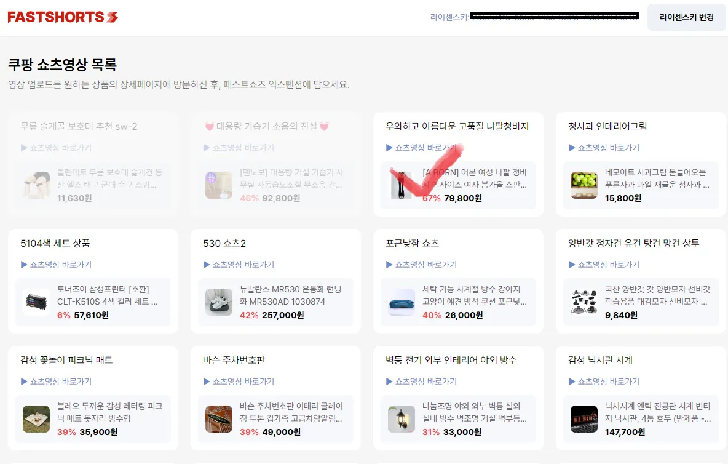The image size is (728, 464).
Task: Open 쇼츠영상 바로가기 under 감성 꽃놀이 피크닉 매트
Action: [56, 382]
